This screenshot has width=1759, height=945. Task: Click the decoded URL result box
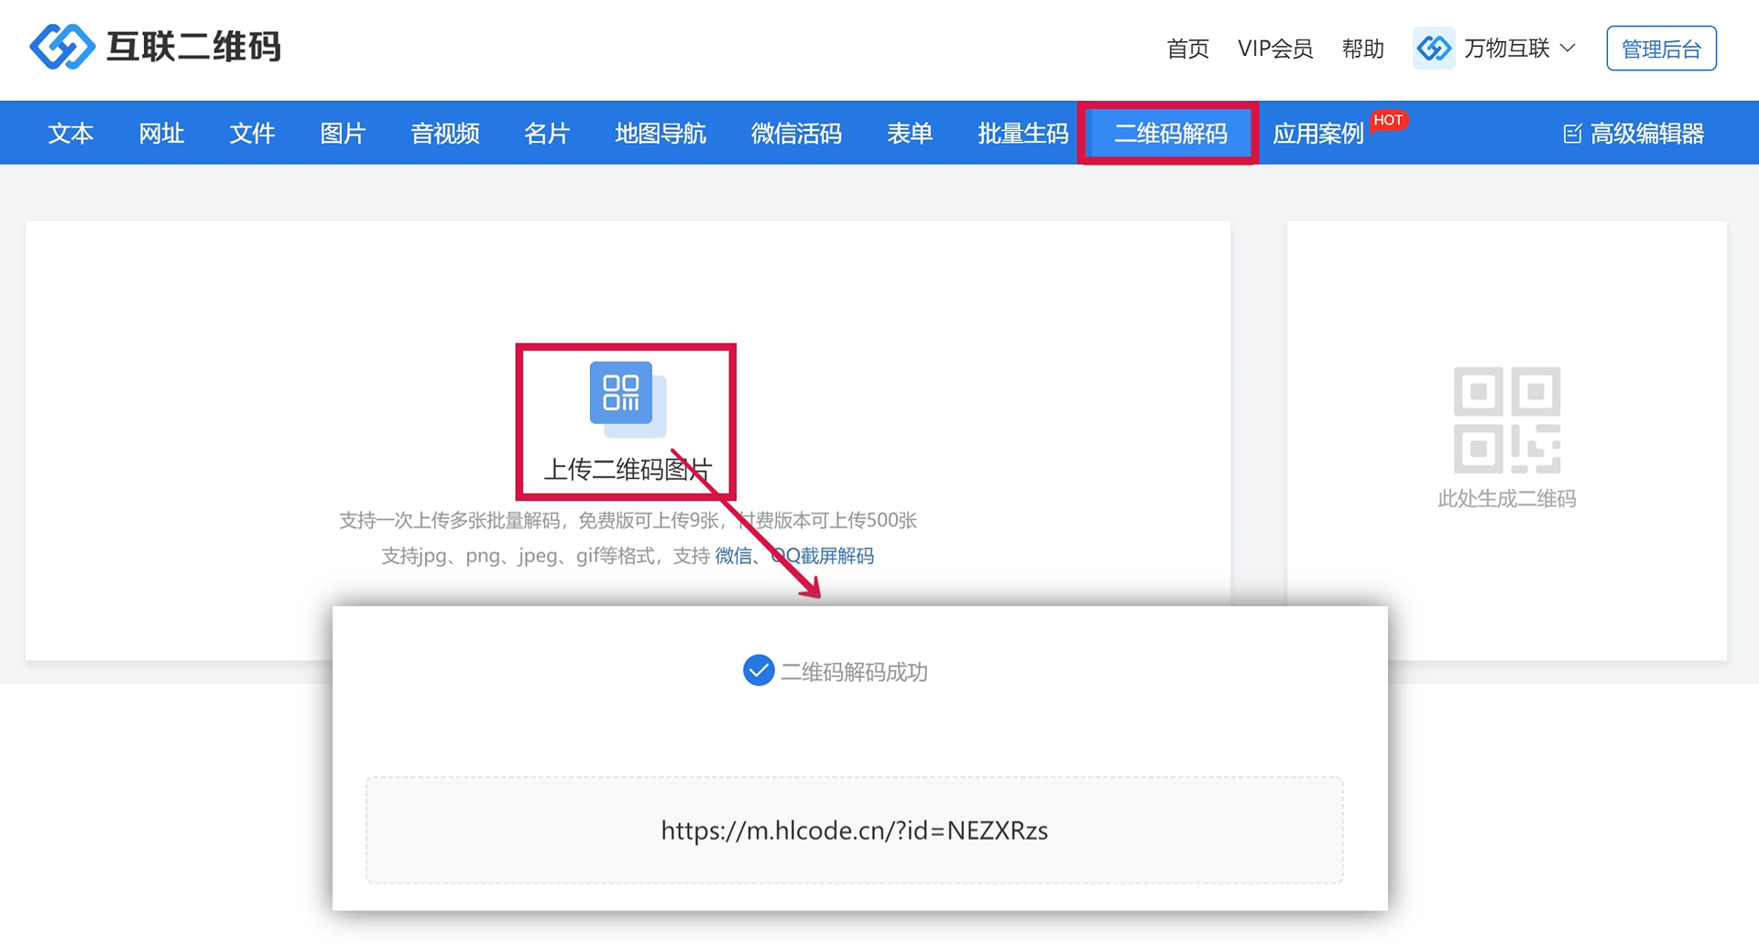tap(854, 830)
